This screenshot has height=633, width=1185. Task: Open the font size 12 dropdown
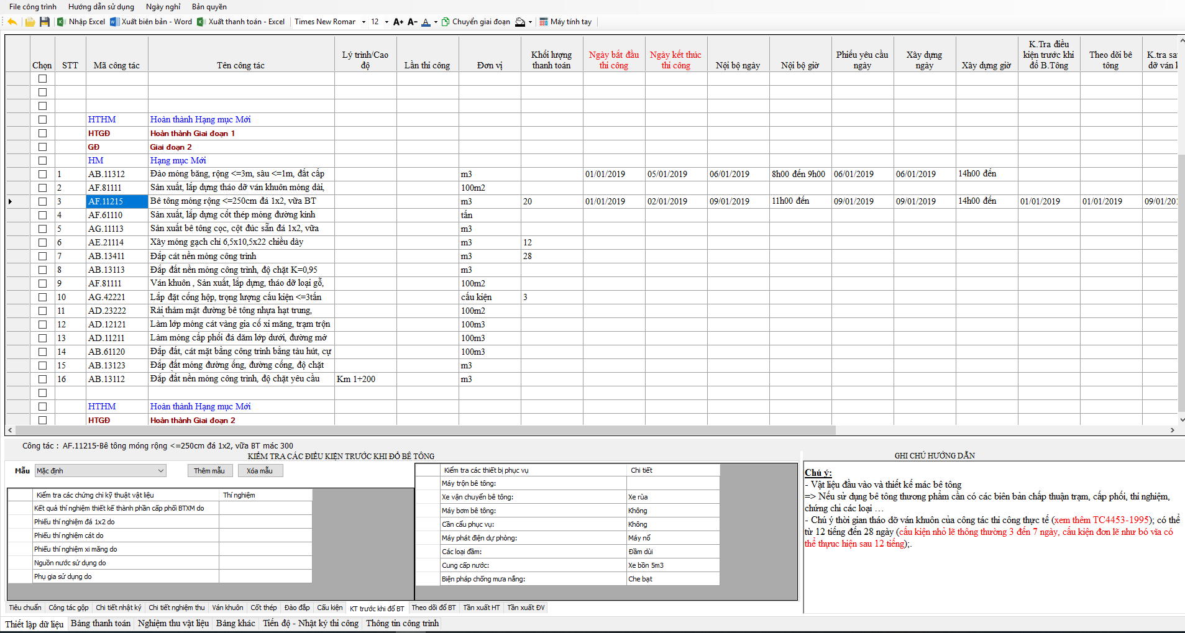click(x=387, y=22)
